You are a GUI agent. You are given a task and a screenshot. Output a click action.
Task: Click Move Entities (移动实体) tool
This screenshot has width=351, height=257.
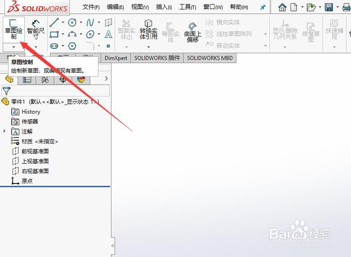223,46
